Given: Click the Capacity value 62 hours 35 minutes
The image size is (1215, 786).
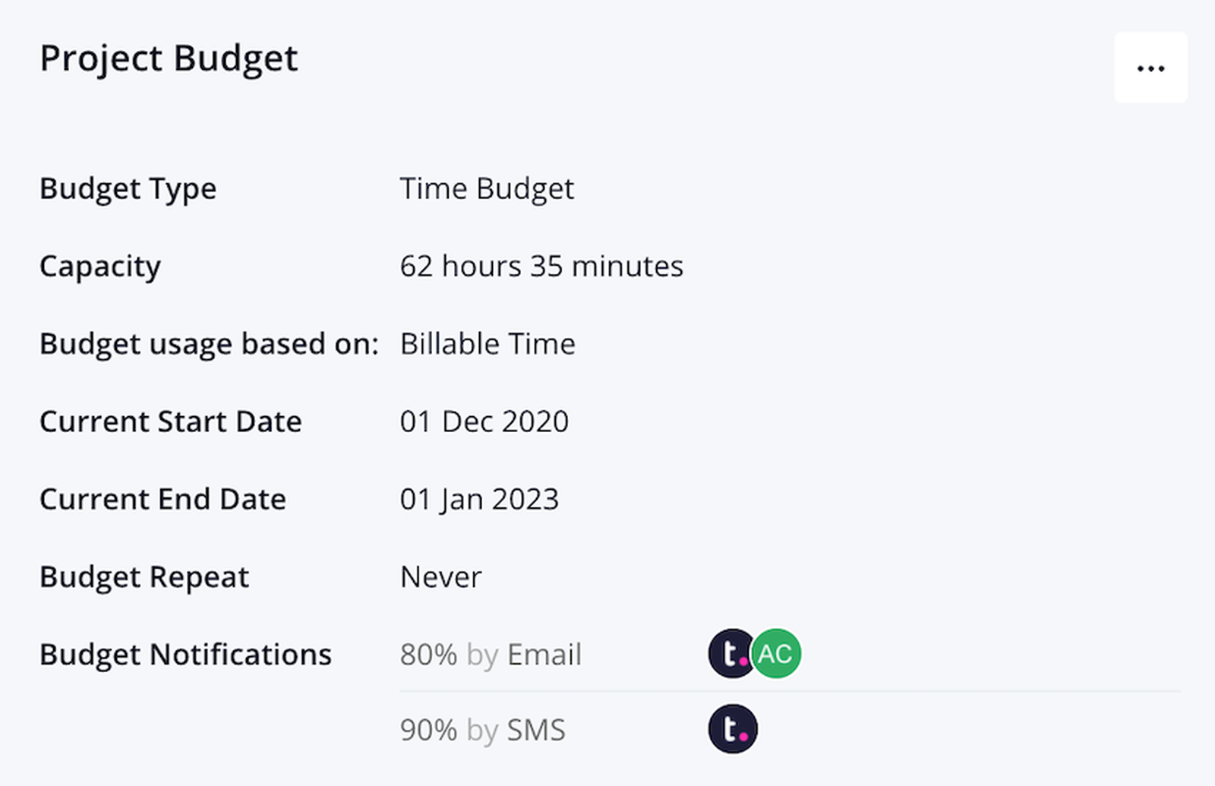Looking at the screenshot, I should [541, 266].
